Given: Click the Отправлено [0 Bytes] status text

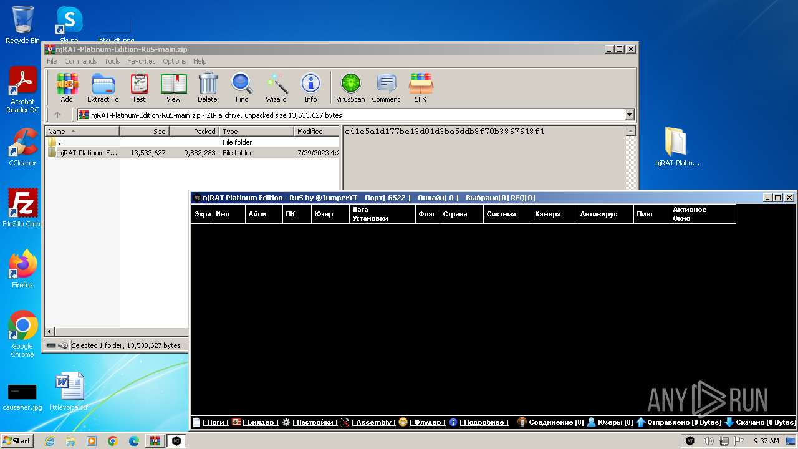Looking at the screenshot, I should pos(684,422).
